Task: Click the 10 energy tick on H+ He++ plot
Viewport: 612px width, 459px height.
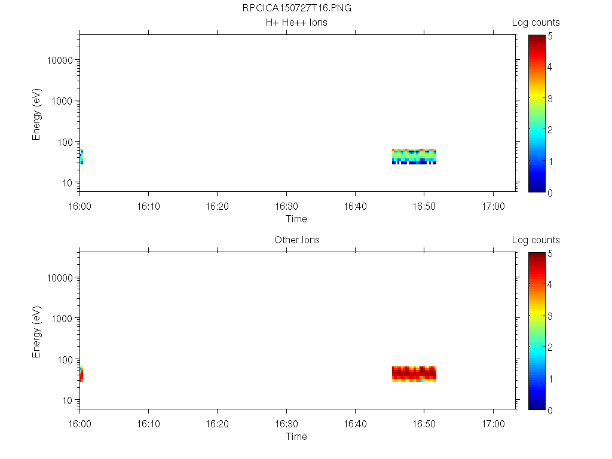Action: pos(68,183)
